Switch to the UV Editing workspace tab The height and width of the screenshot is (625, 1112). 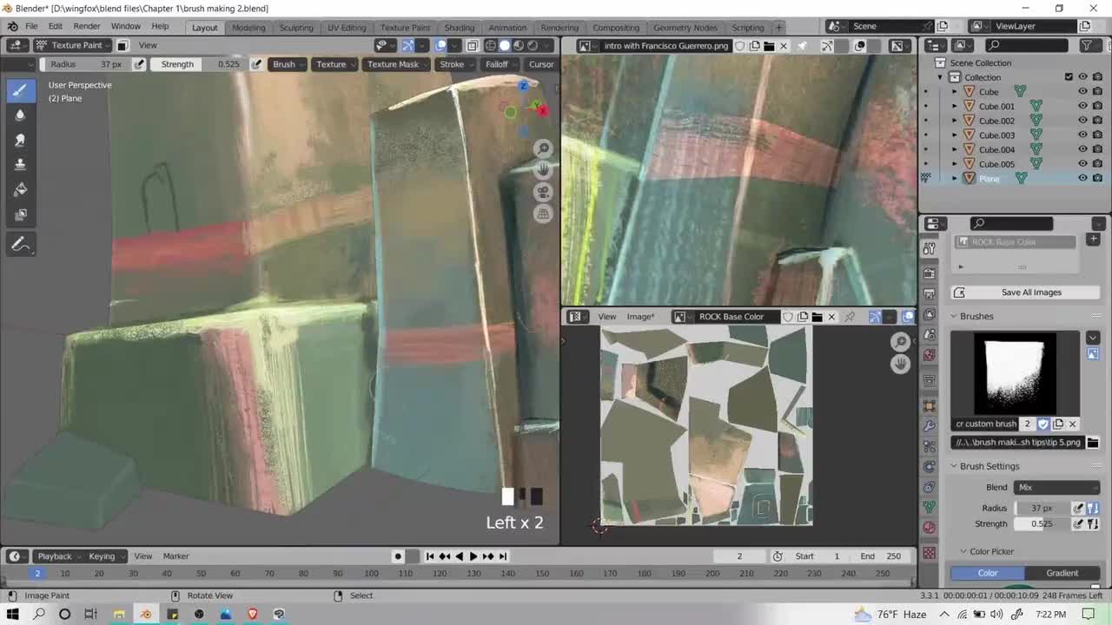click(x=347, y=28)
